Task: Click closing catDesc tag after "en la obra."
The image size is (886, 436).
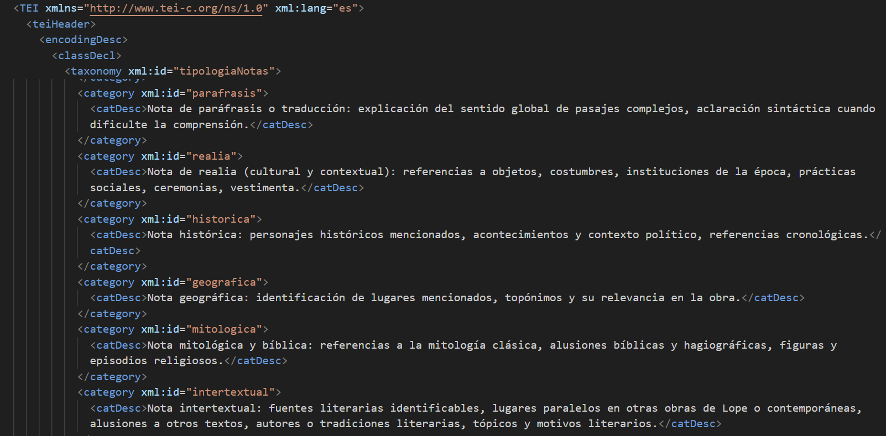Action: (773, 298)
